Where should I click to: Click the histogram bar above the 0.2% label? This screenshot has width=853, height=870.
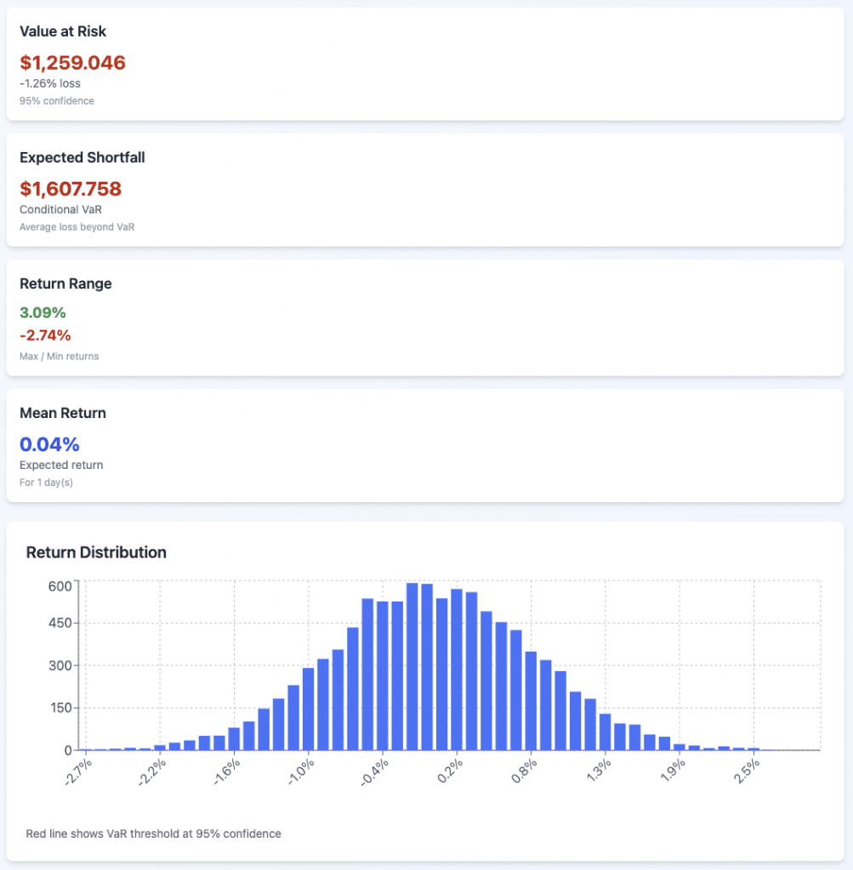tap(457, 671)
